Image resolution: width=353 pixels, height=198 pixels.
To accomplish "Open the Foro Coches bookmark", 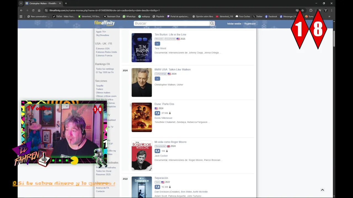I will point(243,16).
